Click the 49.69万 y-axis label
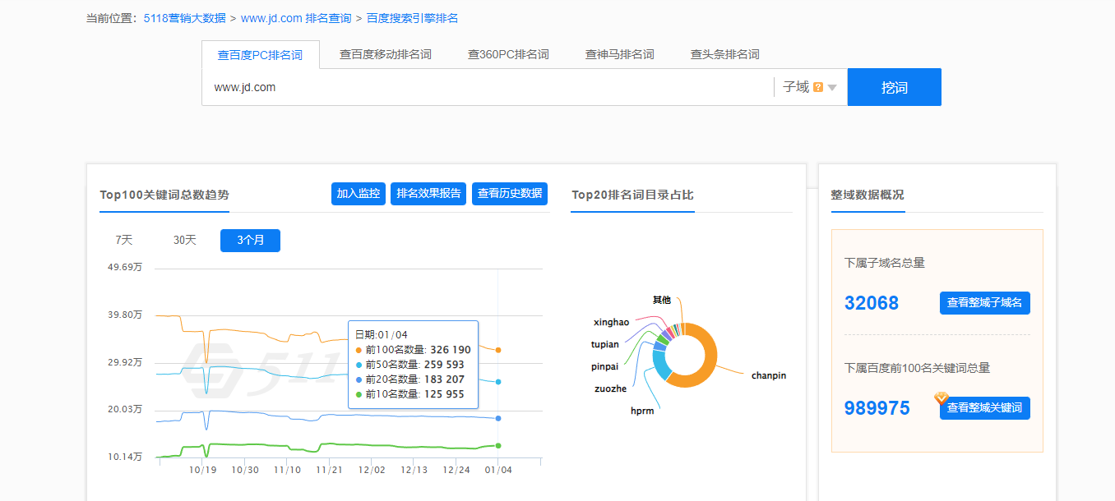The height and width of the screenshot is (501, 1115). click(125, 267)
